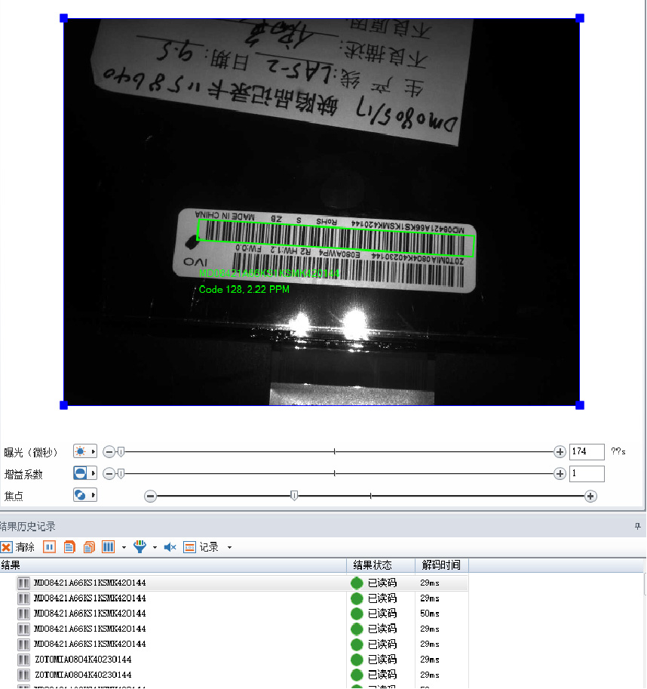The image size is (647, 689).
Task: Click the 解码时间 column header
Action: (442, 565)
